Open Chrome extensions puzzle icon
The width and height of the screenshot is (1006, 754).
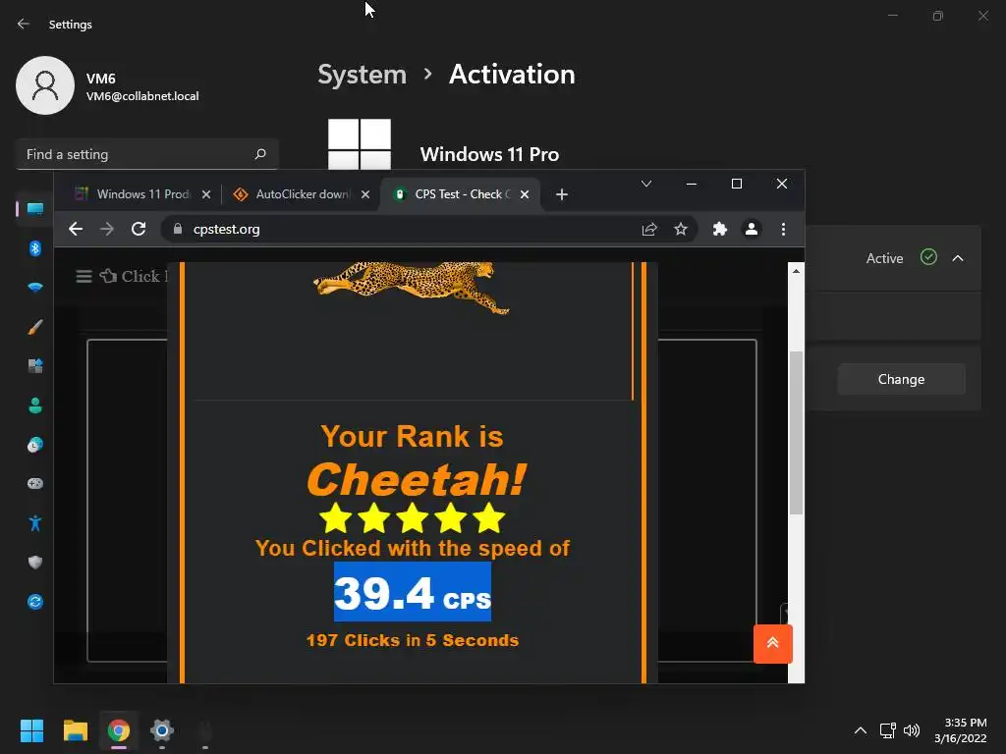(x=720, y=229)
